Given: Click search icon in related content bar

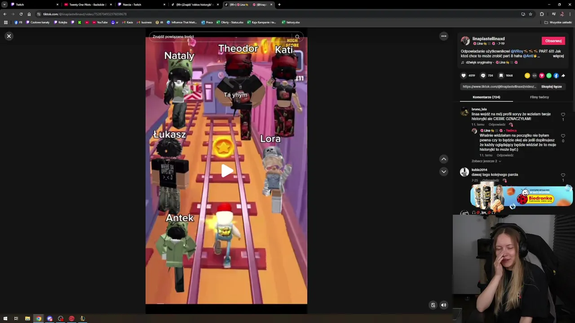Looking at the screenshot, I should [x=297, y=37].
